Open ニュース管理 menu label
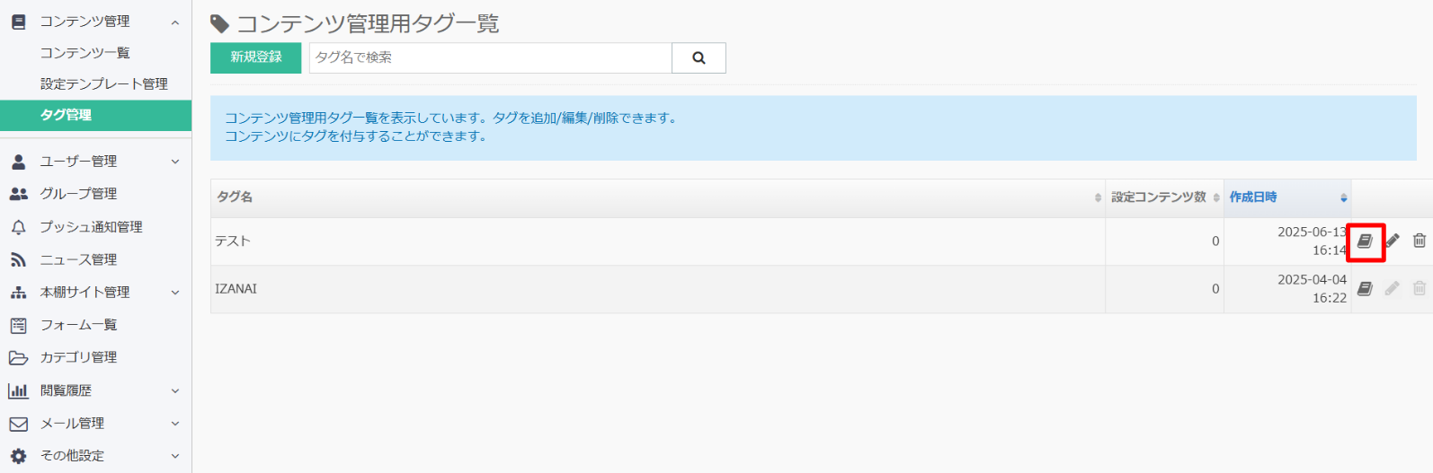This screenshot has width=1433, height=473. [79, 259]
